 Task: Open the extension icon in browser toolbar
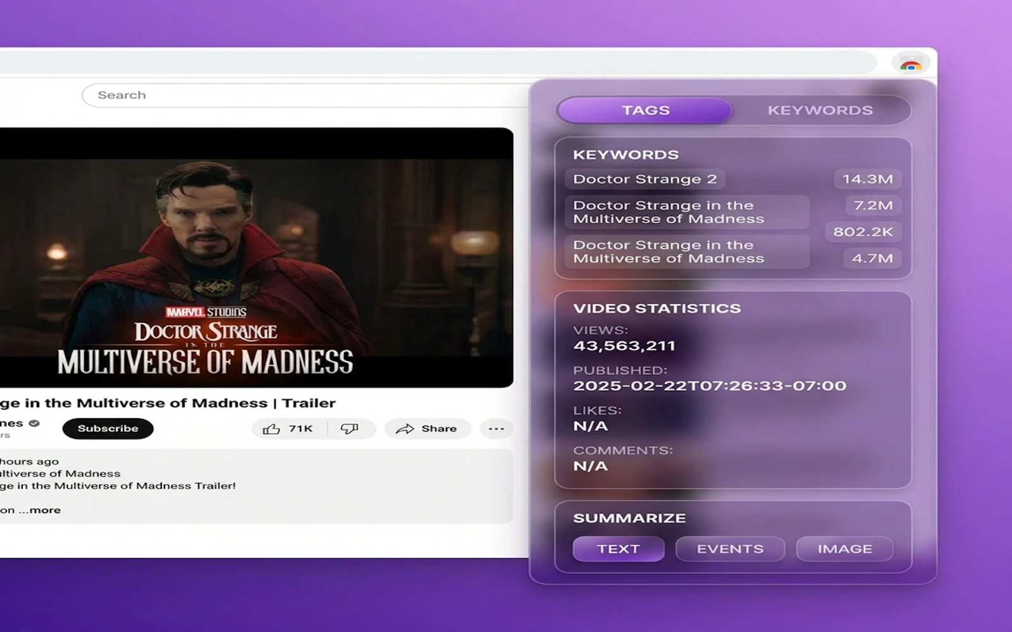[911, 63]
